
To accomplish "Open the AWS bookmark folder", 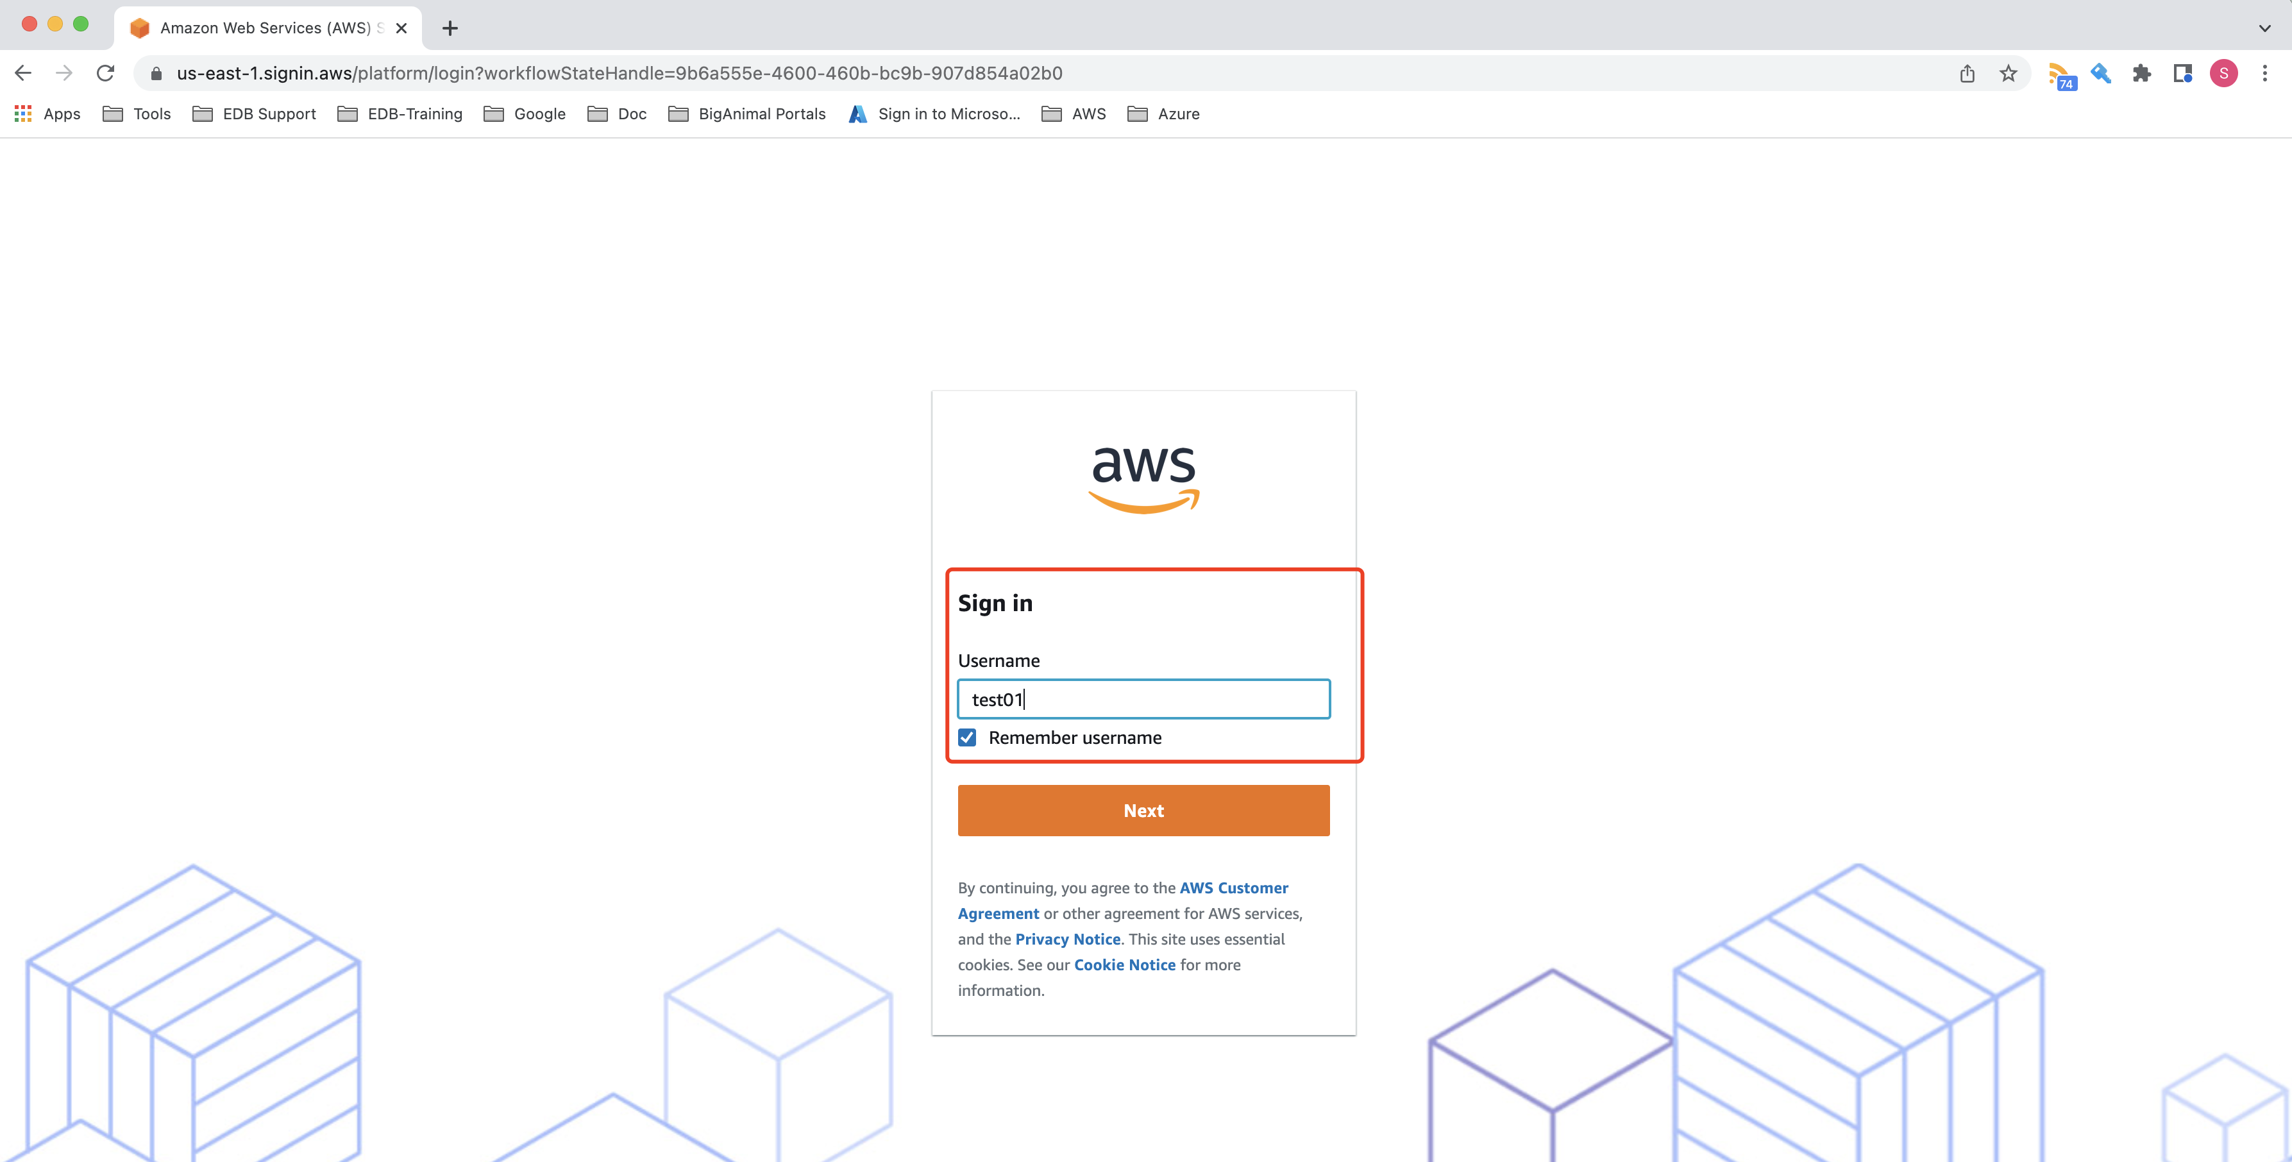I will click(1074, 114).
